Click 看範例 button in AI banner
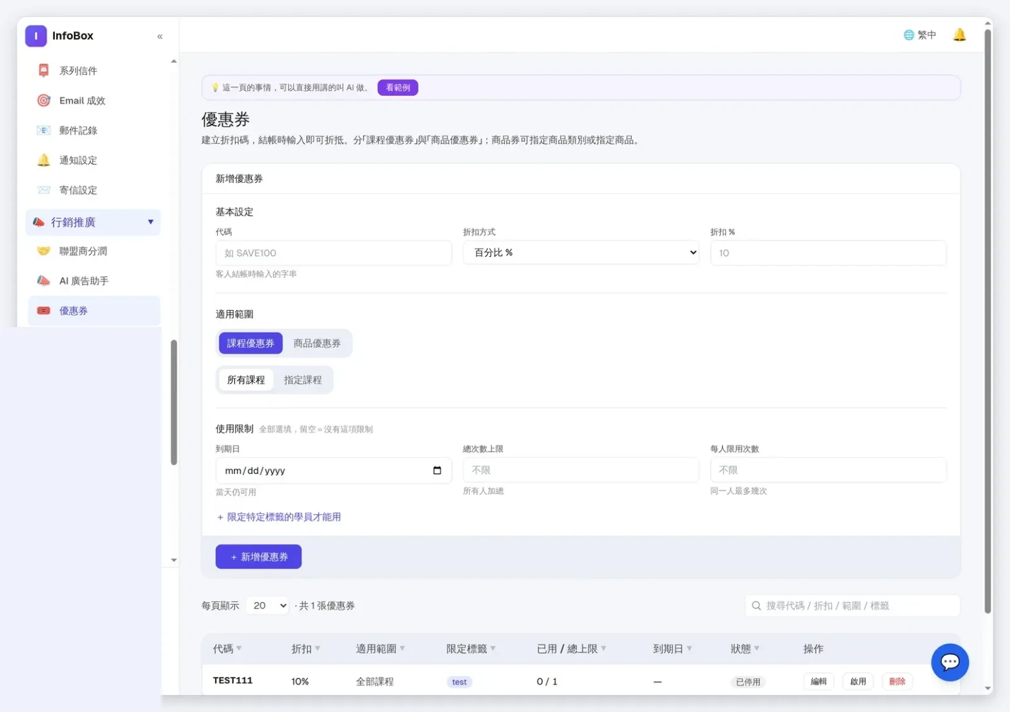Viewport: 1010px width, 712px height. [x=398, y=88]
